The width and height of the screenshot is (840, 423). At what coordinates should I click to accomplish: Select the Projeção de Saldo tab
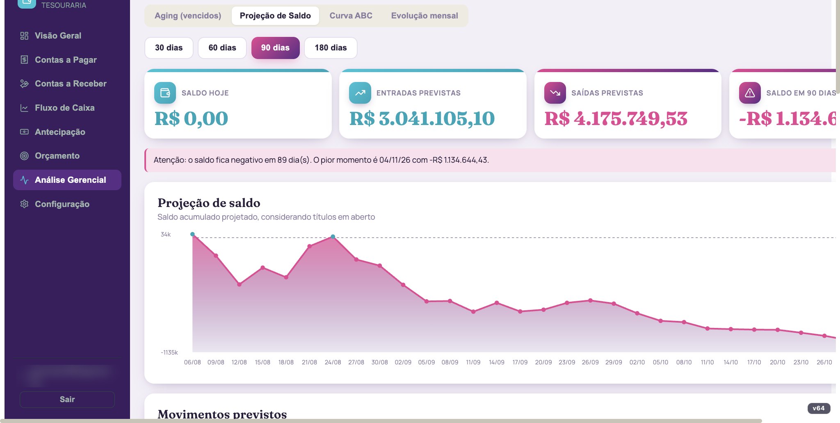(275, 16)
